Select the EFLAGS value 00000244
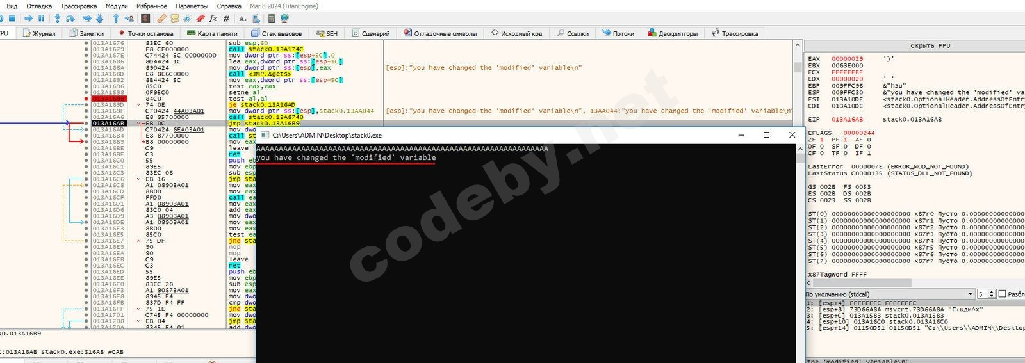 [x=858, y=133]
